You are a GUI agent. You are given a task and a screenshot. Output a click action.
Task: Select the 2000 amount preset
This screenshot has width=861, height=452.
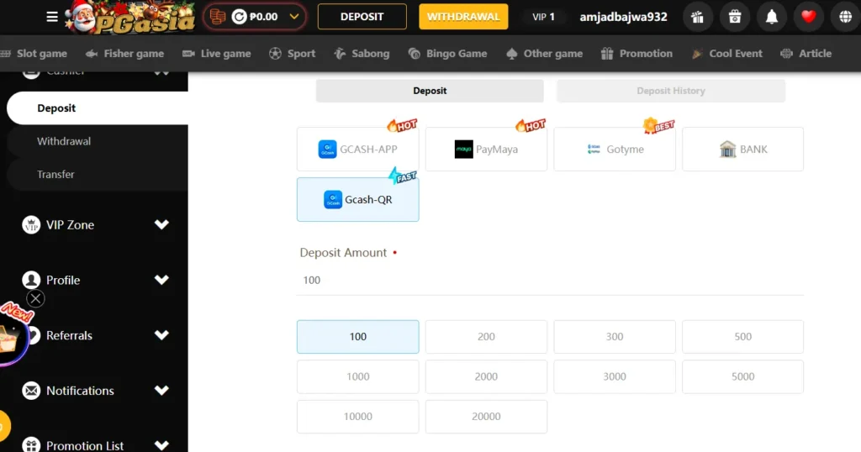(486, 377)
